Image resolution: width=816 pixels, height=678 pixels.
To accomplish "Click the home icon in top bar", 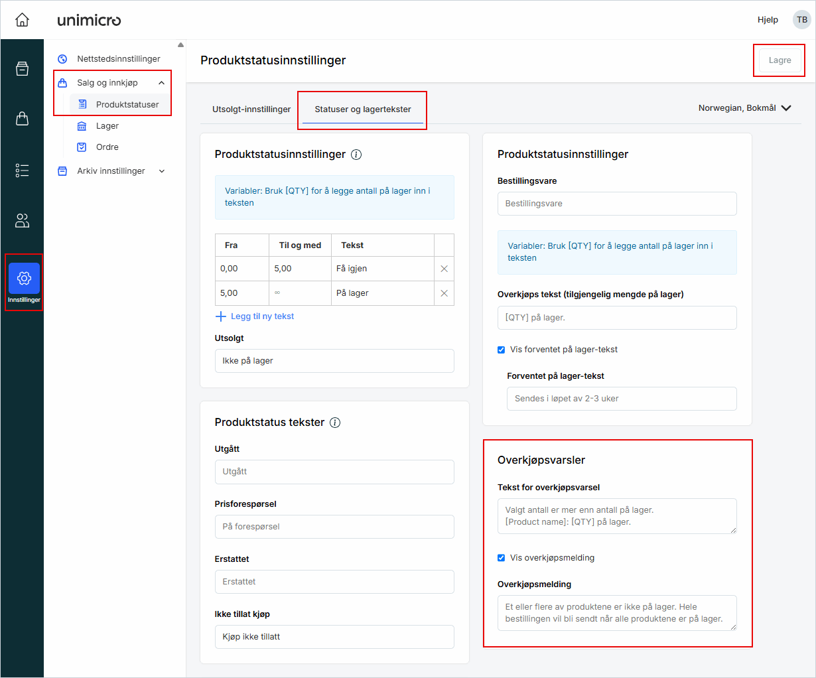I will click(22, 20).
